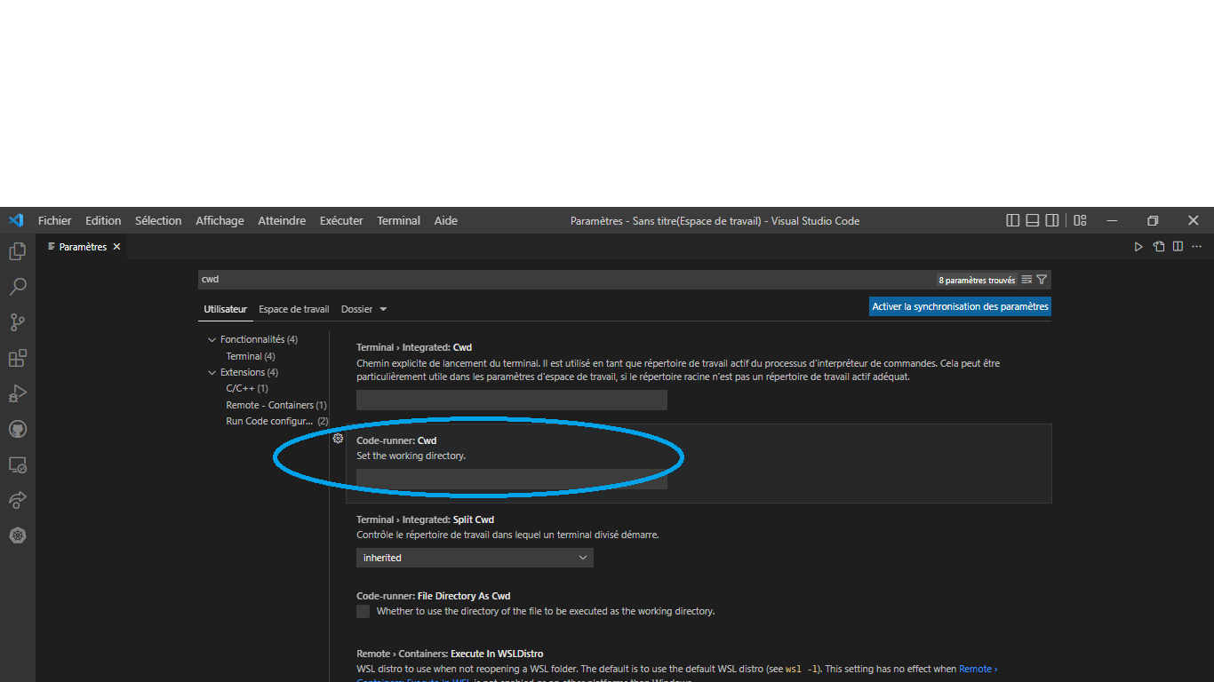Switch to the Utilisateur settings tab

(x=225, y=309)
